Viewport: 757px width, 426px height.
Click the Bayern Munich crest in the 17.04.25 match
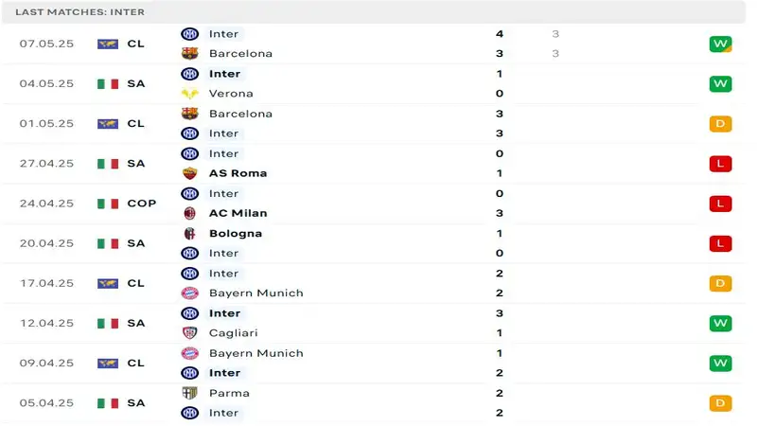(190, 293)
